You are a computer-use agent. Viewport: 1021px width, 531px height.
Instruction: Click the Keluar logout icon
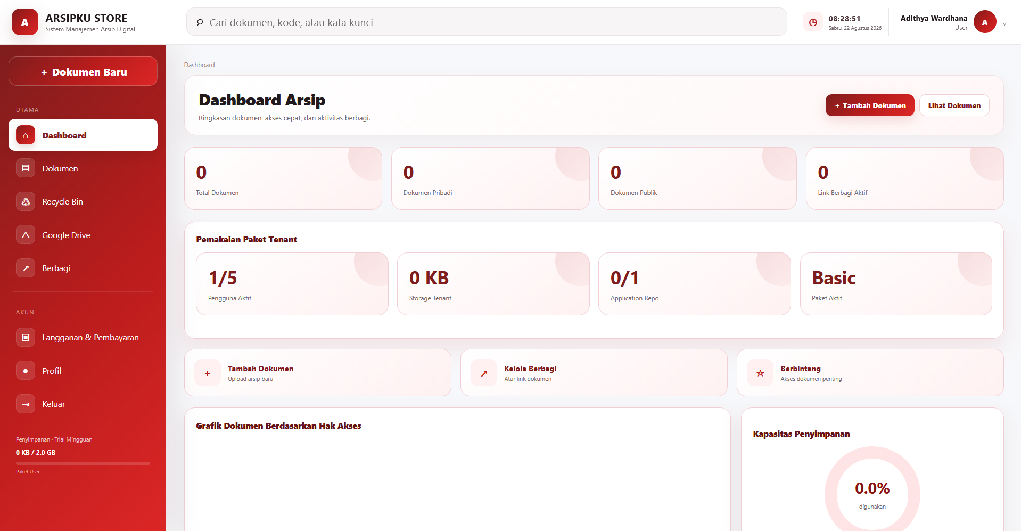pyautogui.click(x=26, y=404)
